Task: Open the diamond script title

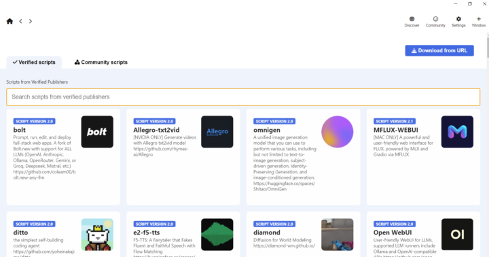Action: (x=267, y=233)
